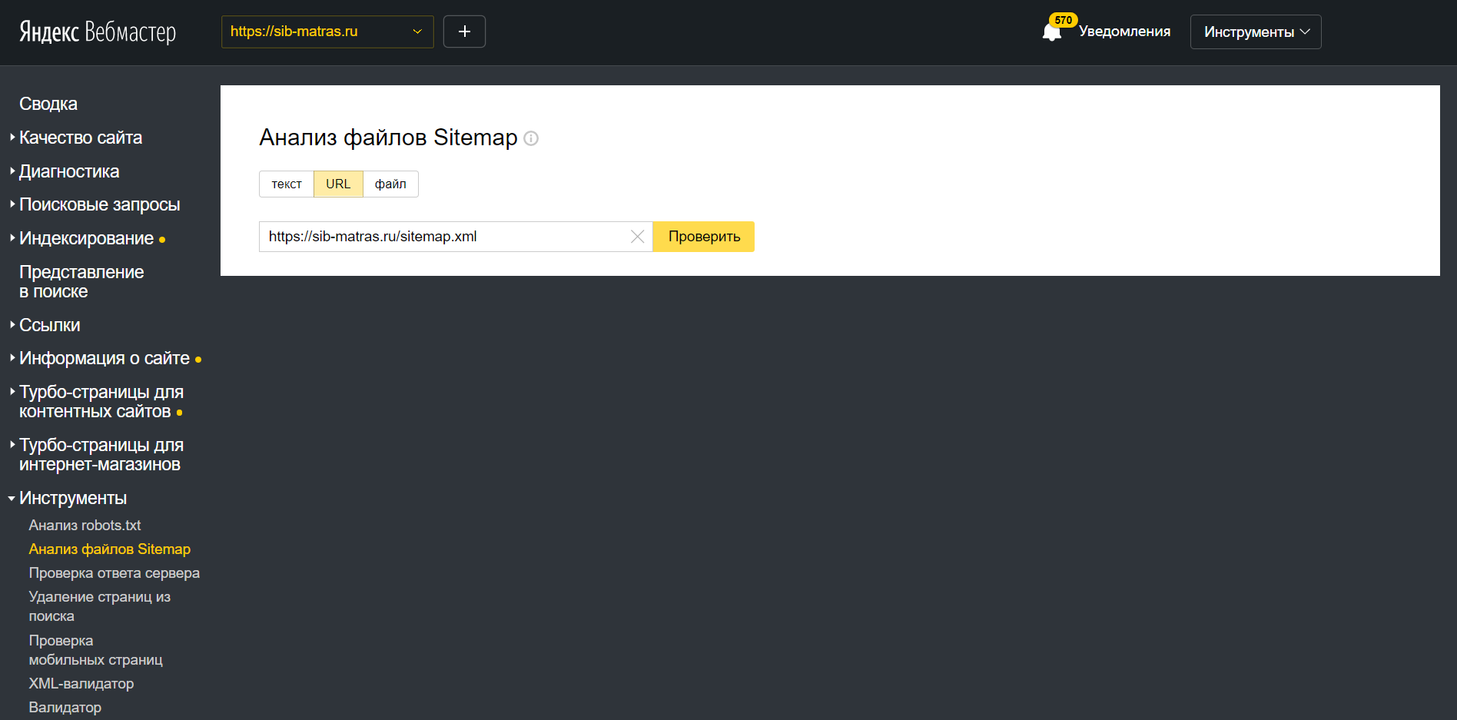The height and width of the screenshot is (720, 1457).
Task: Expand the Качество сайта section
Action: (x=80, y=138)
